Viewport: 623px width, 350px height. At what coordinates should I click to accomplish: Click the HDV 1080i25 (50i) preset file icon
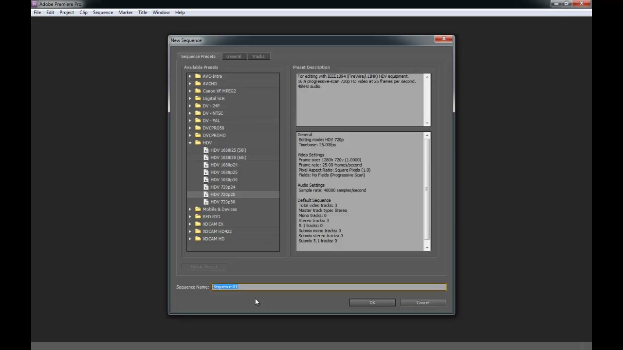[x=206, y=150]
